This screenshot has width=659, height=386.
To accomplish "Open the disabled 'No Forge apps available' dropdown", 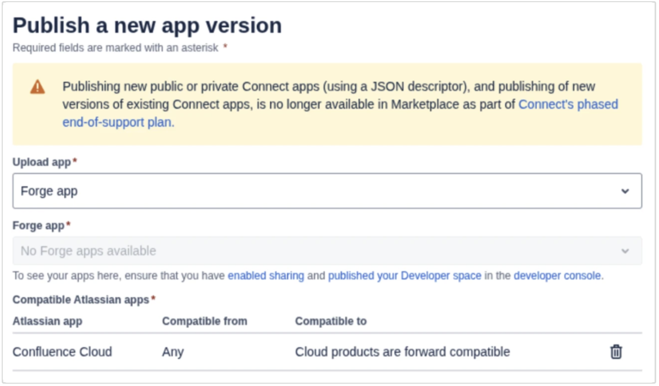I will click(327, 250).
